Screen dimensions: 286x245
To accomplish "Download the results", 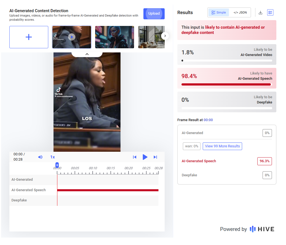I will point(260,12).
